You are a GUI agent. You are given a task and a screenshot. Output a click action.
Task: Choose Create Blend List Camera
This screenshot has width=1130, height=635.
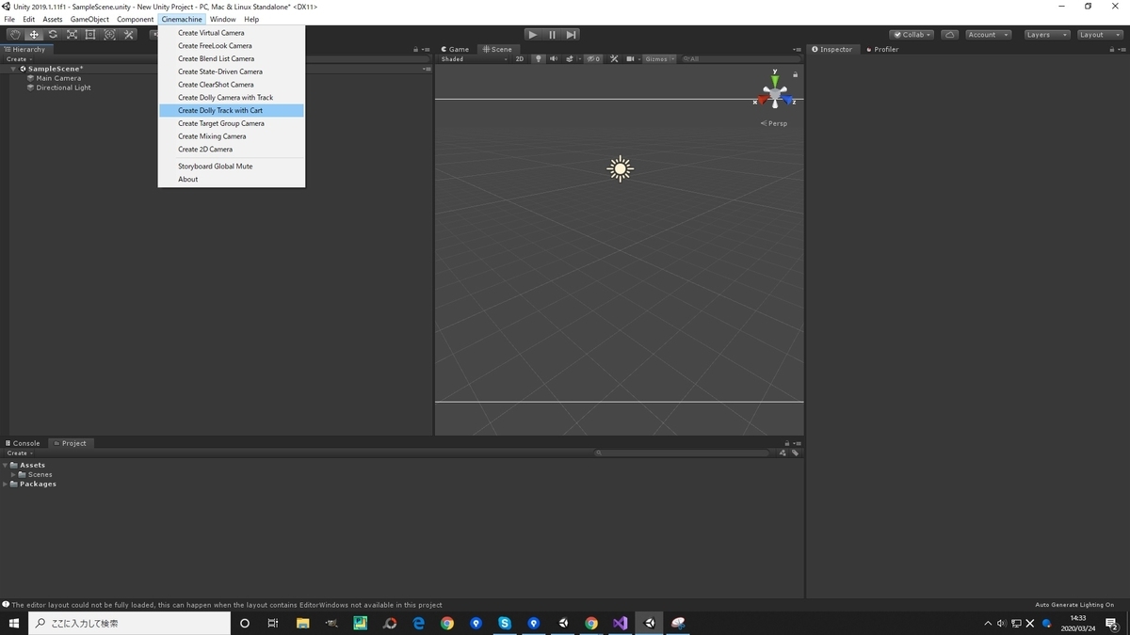(232, 58)
